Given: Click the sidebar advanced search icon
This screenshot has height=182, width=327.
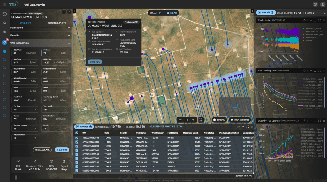Looking at the screenshot, I should (5, 32).
